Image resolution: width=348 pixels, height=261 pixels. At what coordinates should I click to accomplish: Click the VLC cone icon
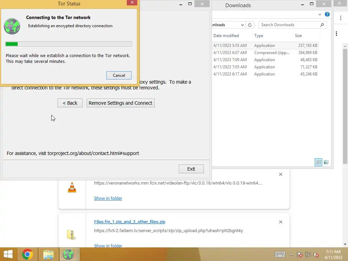pyautogui.click(x=72, y=187)
